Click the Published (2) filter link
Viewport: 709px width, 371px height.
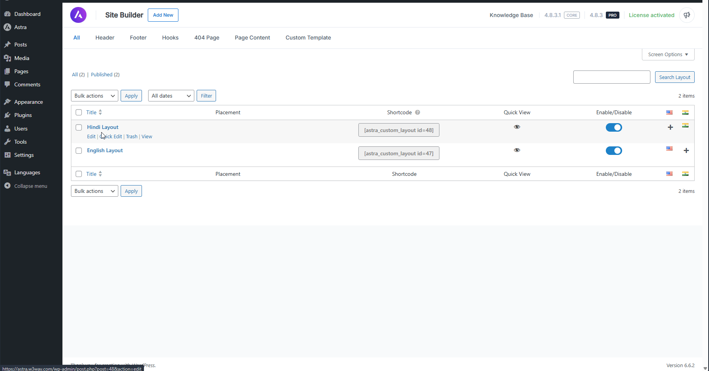tap(105, 74)
